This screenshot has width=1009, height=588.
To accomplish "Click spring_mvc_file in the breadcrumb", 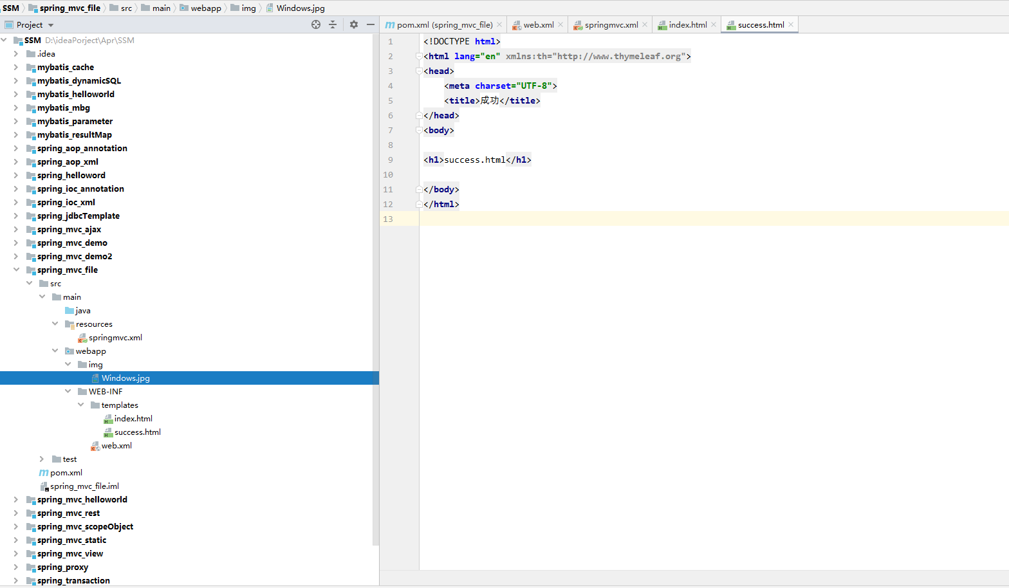I will pos(64,8).
